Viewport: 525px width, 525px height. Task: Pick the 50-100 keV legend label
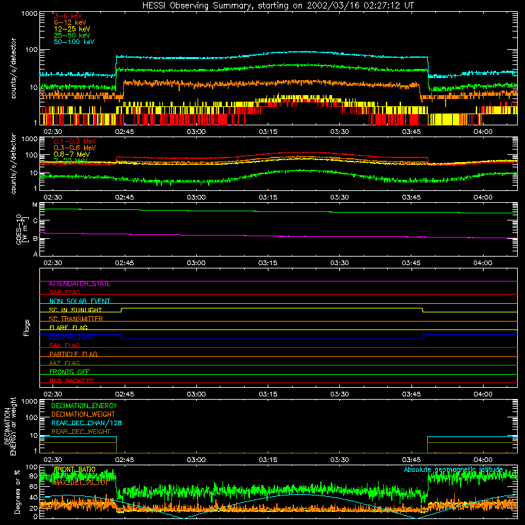coord(74,42)
